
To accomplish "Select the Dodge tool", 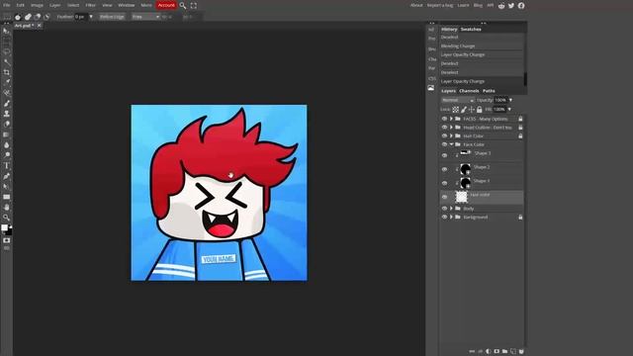I will coord(6,155).
